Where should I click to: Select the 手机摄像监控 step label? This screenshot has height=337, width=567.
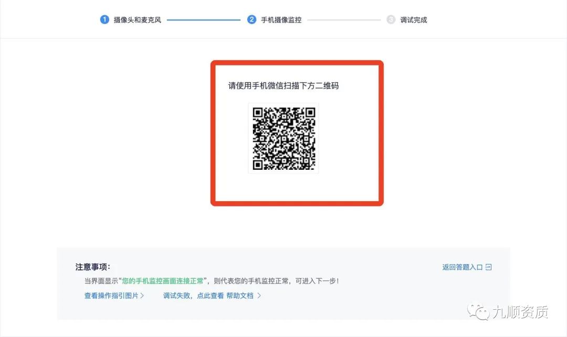coord(281,20)
